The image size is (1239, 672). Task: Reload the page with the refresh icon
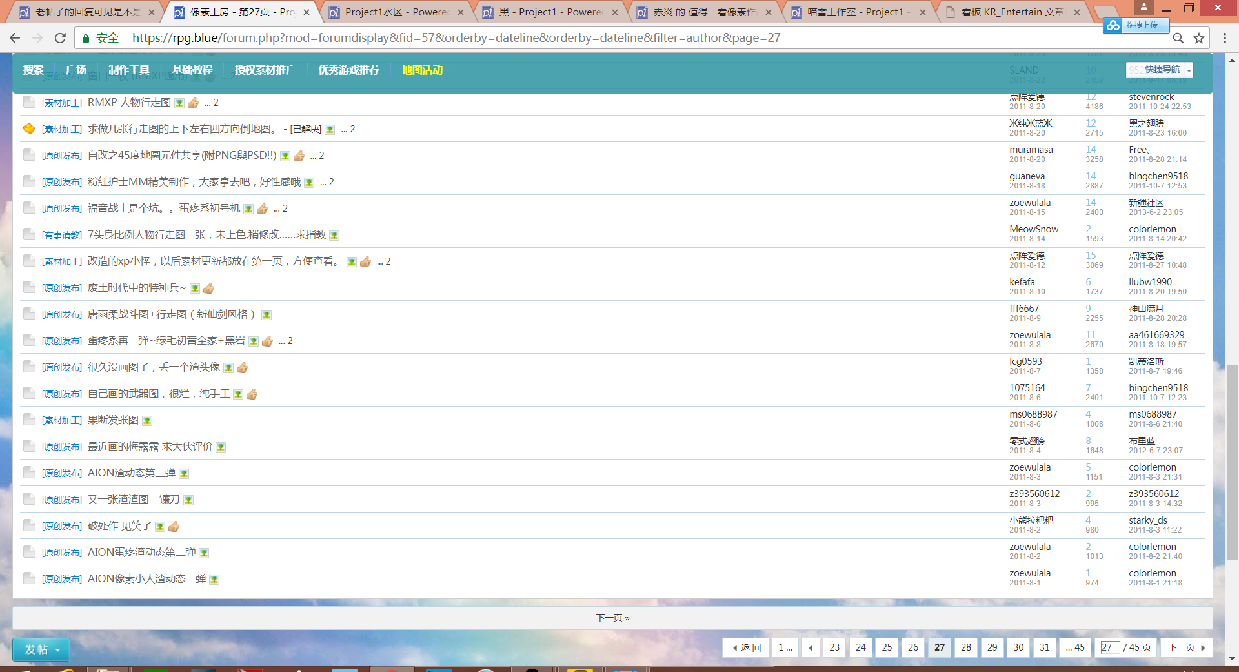[x=60, y=38]
